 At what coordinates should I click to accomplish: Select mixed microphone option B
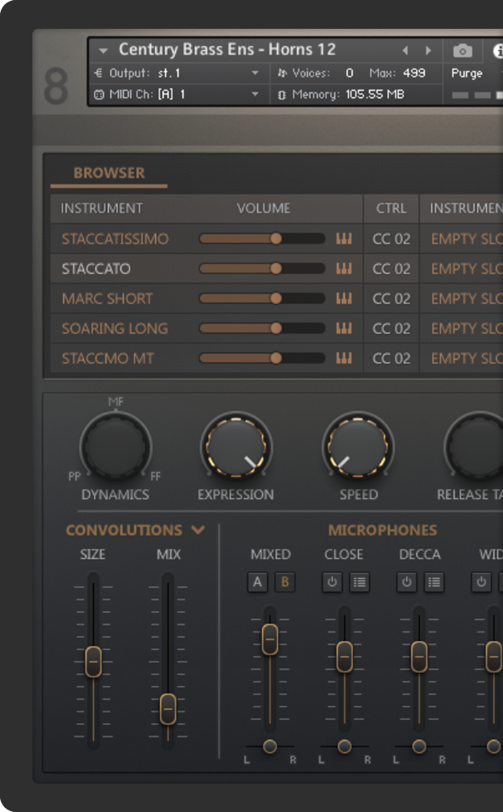click(x=285, y=582)
